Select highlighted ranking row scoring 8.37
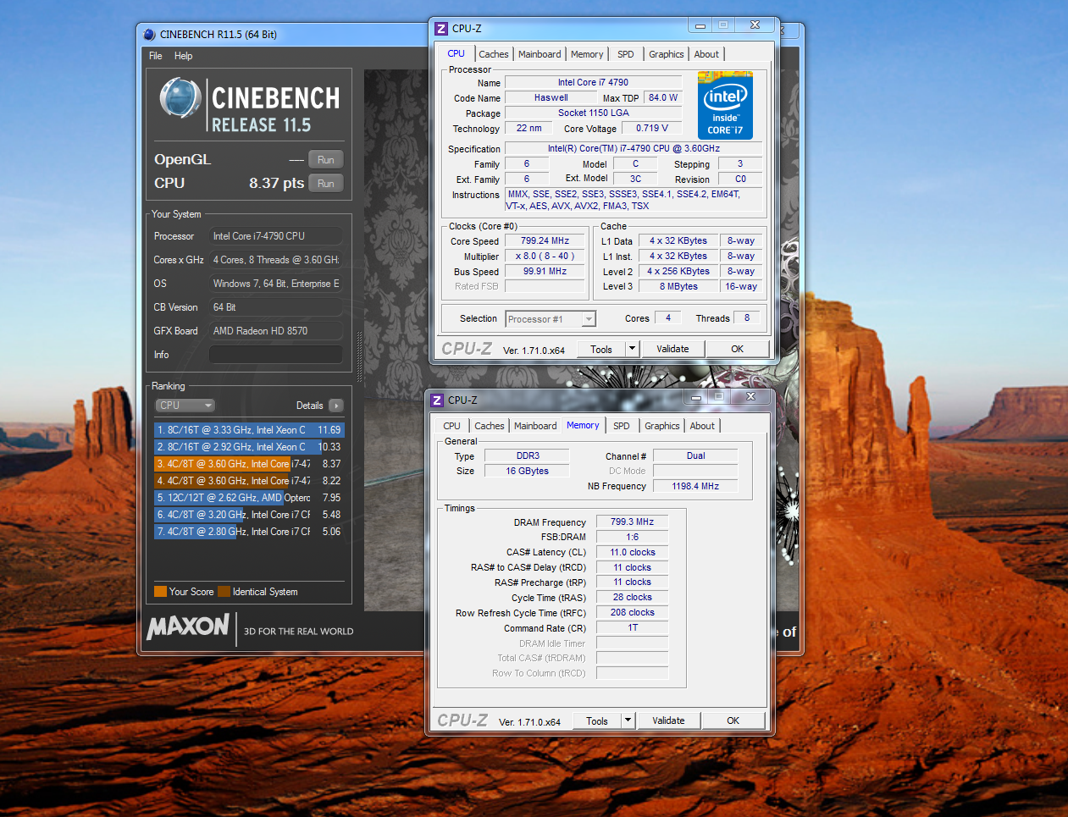1068x817 pixels. [x=249, y=464]
